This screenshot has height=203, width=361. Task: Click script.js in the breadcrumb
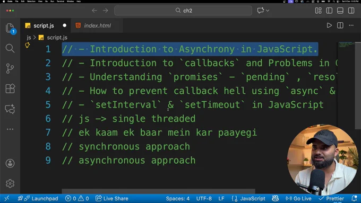pos(57,38)
